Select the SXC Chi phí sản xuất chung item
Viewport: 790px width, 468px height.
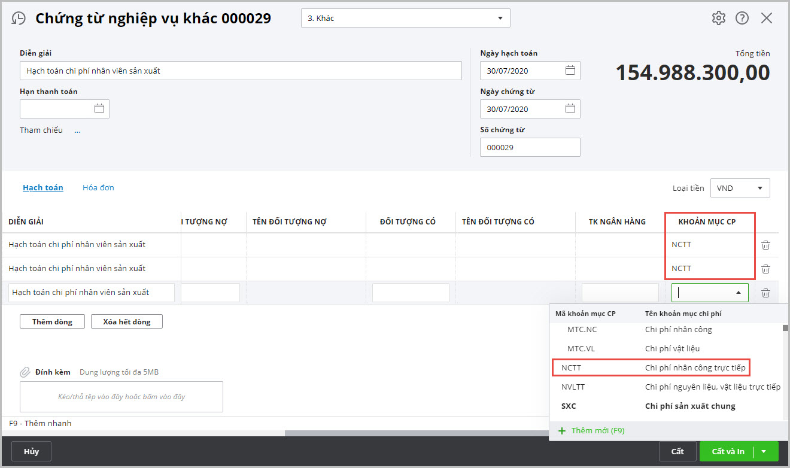pyautogui.click(x=650, y=406)
